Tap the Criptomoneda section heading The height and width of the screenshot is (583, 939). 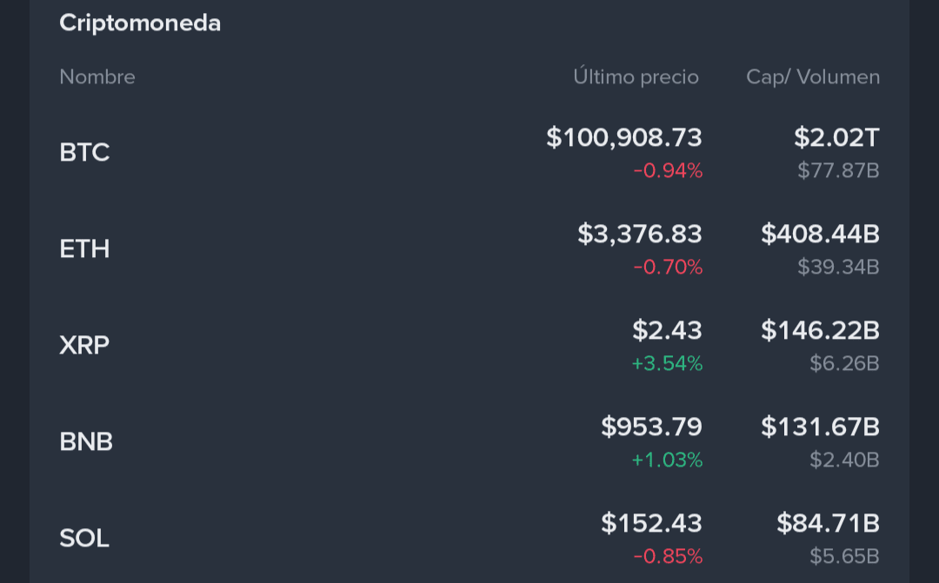[140, 23]
